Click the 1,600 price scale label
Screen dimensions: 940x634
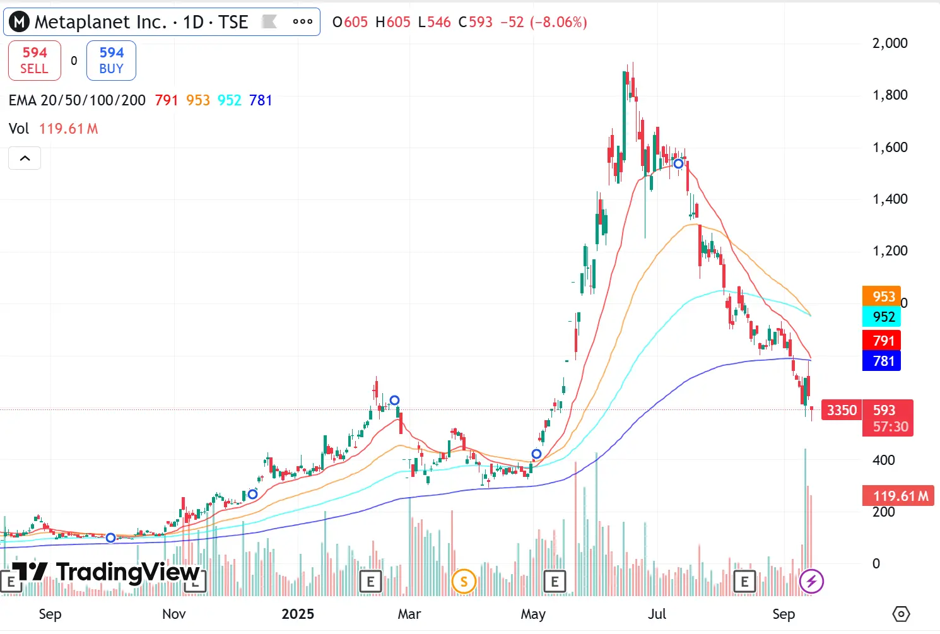point(890,148)
